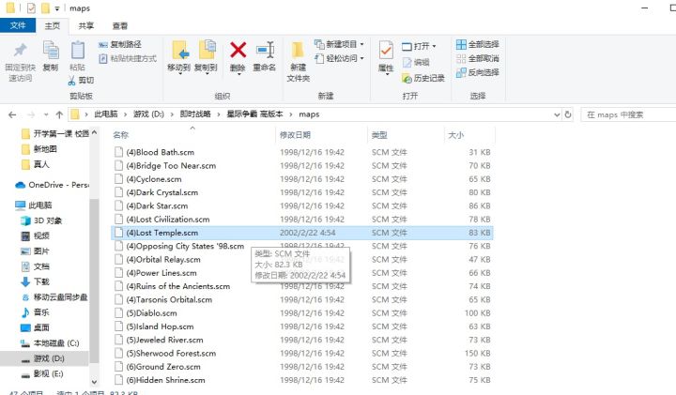Click the sidebar scroll down arrow
This screenshot has height=395, width=676.
click(x=94, y=382)
